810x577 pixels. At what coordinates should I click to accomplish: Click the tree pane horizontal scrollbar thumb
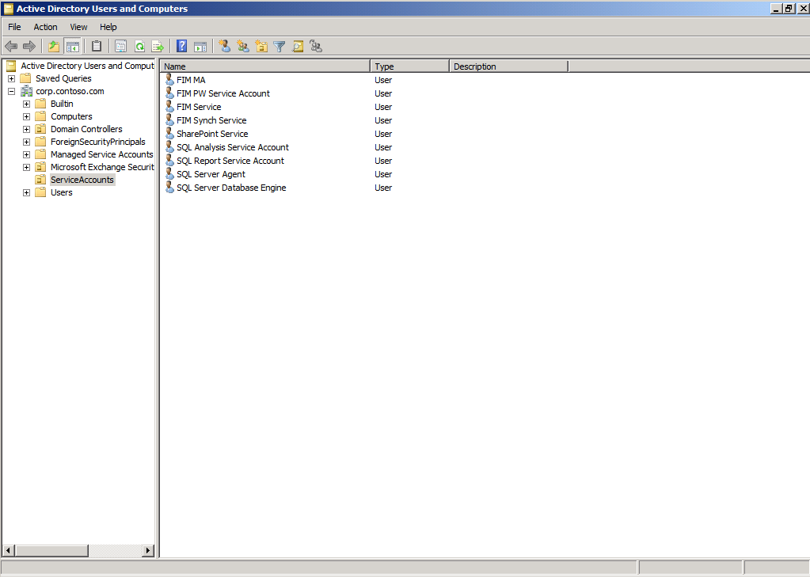tap(51, 551)
